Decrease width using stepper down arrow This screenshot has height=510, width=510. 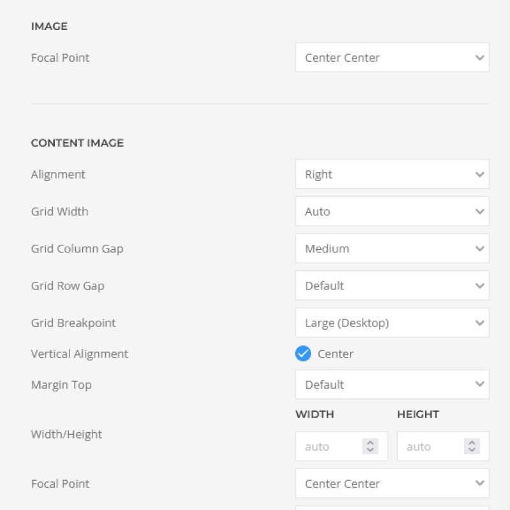pos(370,450)
